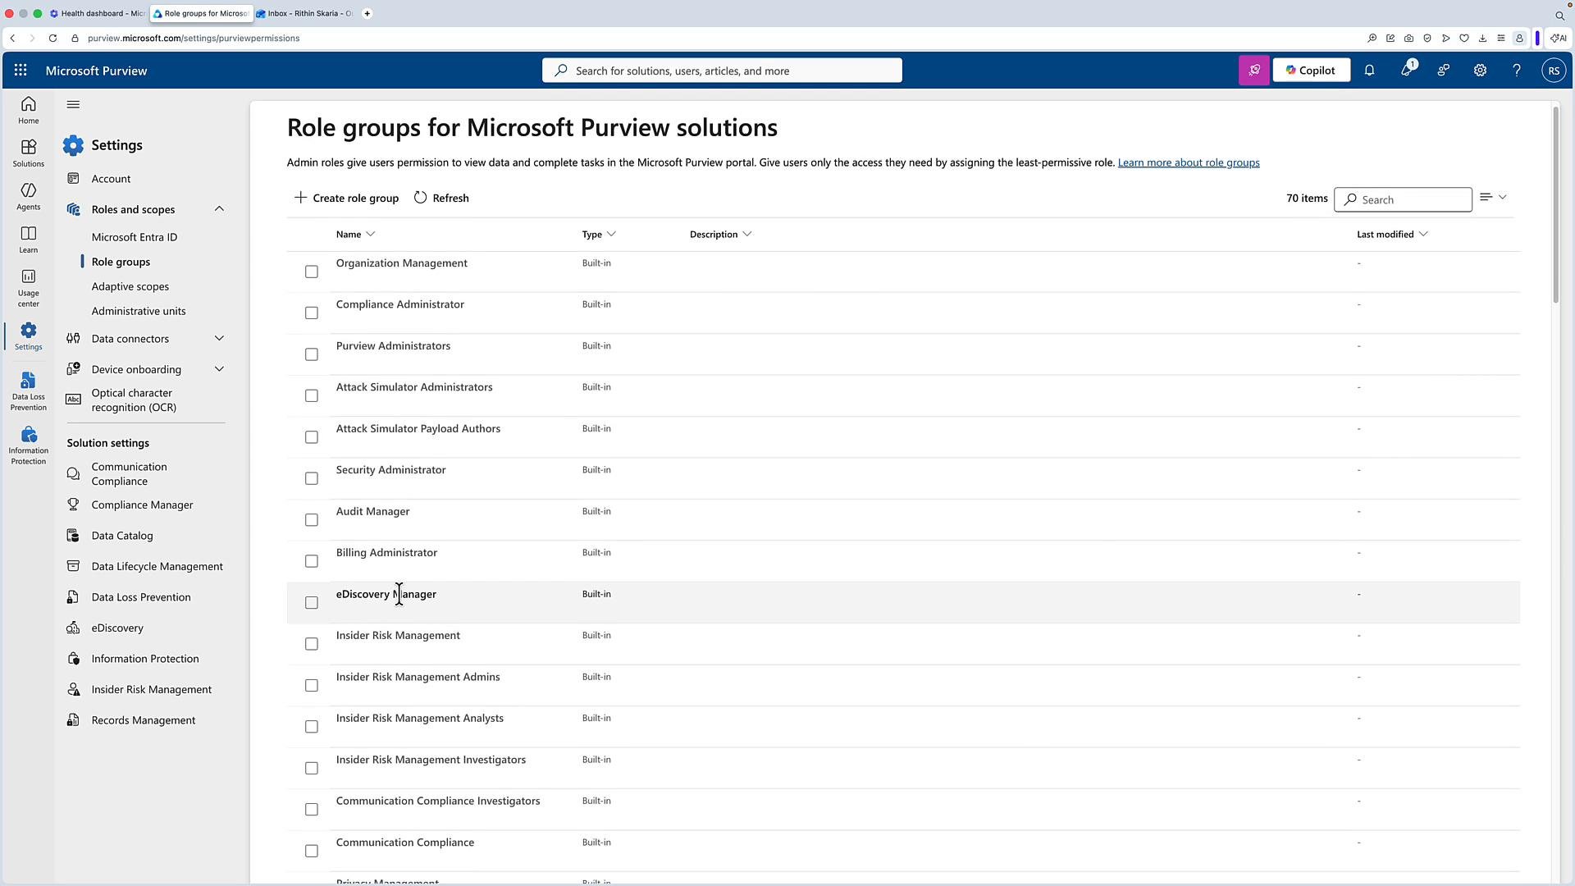
Task: Open the Type column filter dropdown
Action: 611,235
